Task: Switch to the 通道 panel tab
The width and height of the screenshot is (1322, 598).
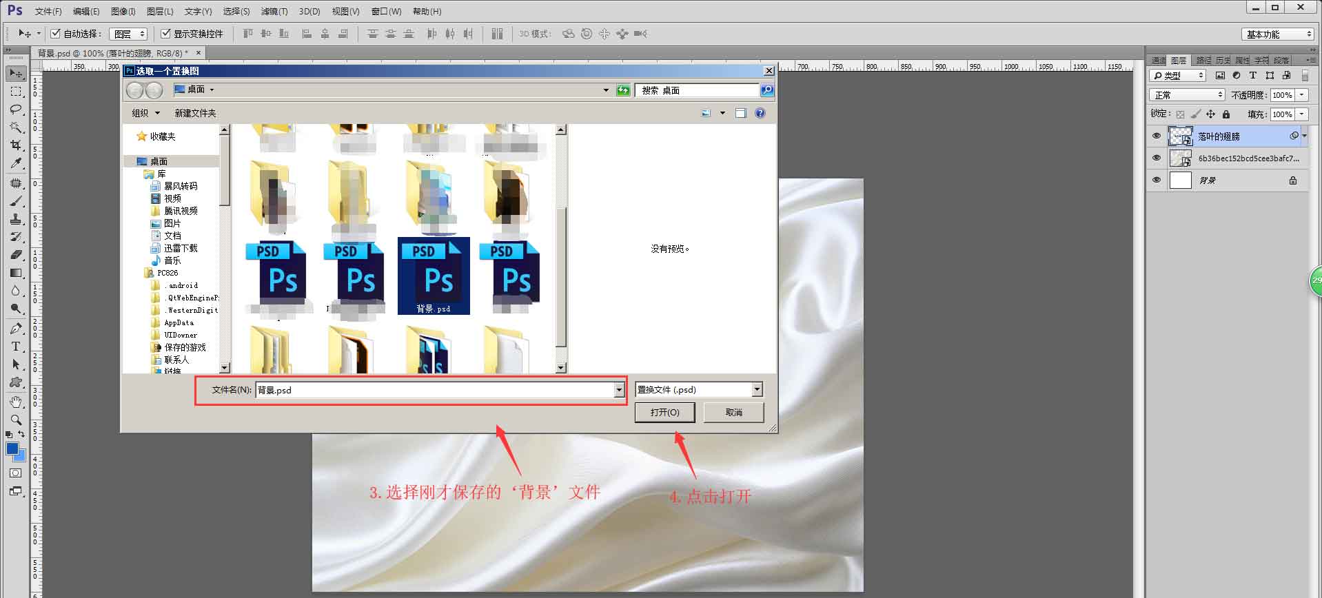Action: (x=1159, y=61)
